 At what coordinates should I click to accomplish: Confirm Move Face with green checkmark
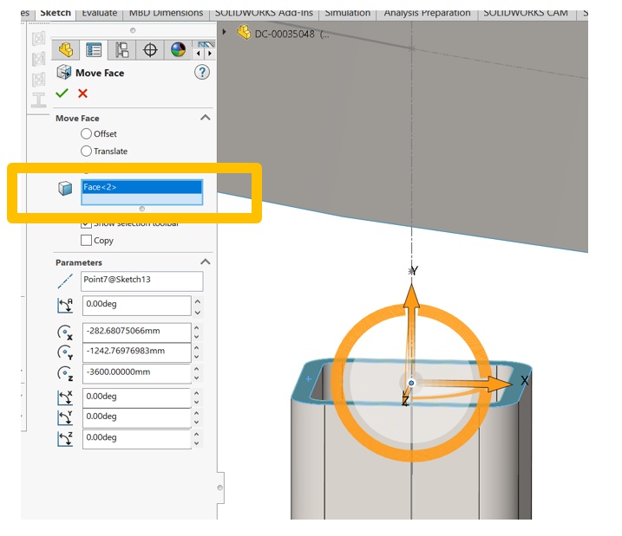tap(62, 94)
